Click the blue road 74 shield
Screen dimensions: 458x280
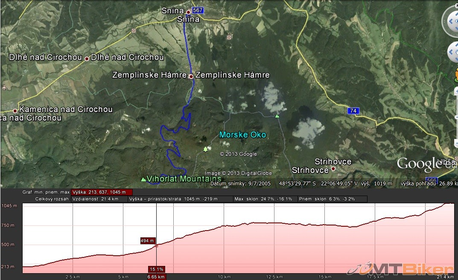coord(353,111)
